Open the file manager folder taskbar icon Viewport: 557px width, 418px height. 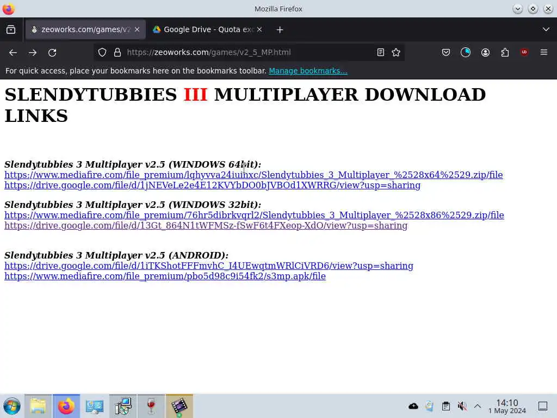click(38, 406)
